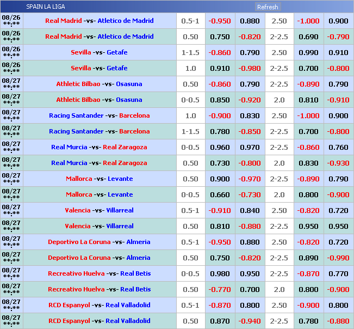
Task: Click Sevilla in the 1-1.5 handicap row
Action: tap(81, 52)
